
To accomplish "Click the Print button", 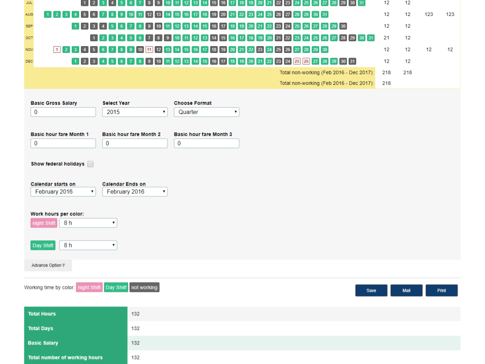I will pos(441,290).
